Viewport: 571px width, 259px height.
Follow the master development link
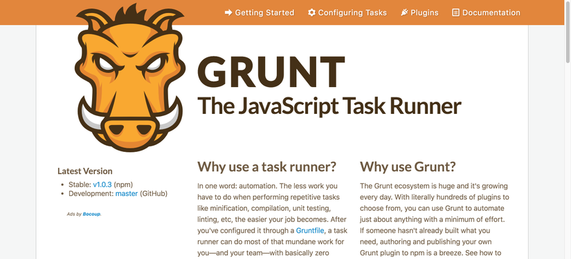point(127,193)
